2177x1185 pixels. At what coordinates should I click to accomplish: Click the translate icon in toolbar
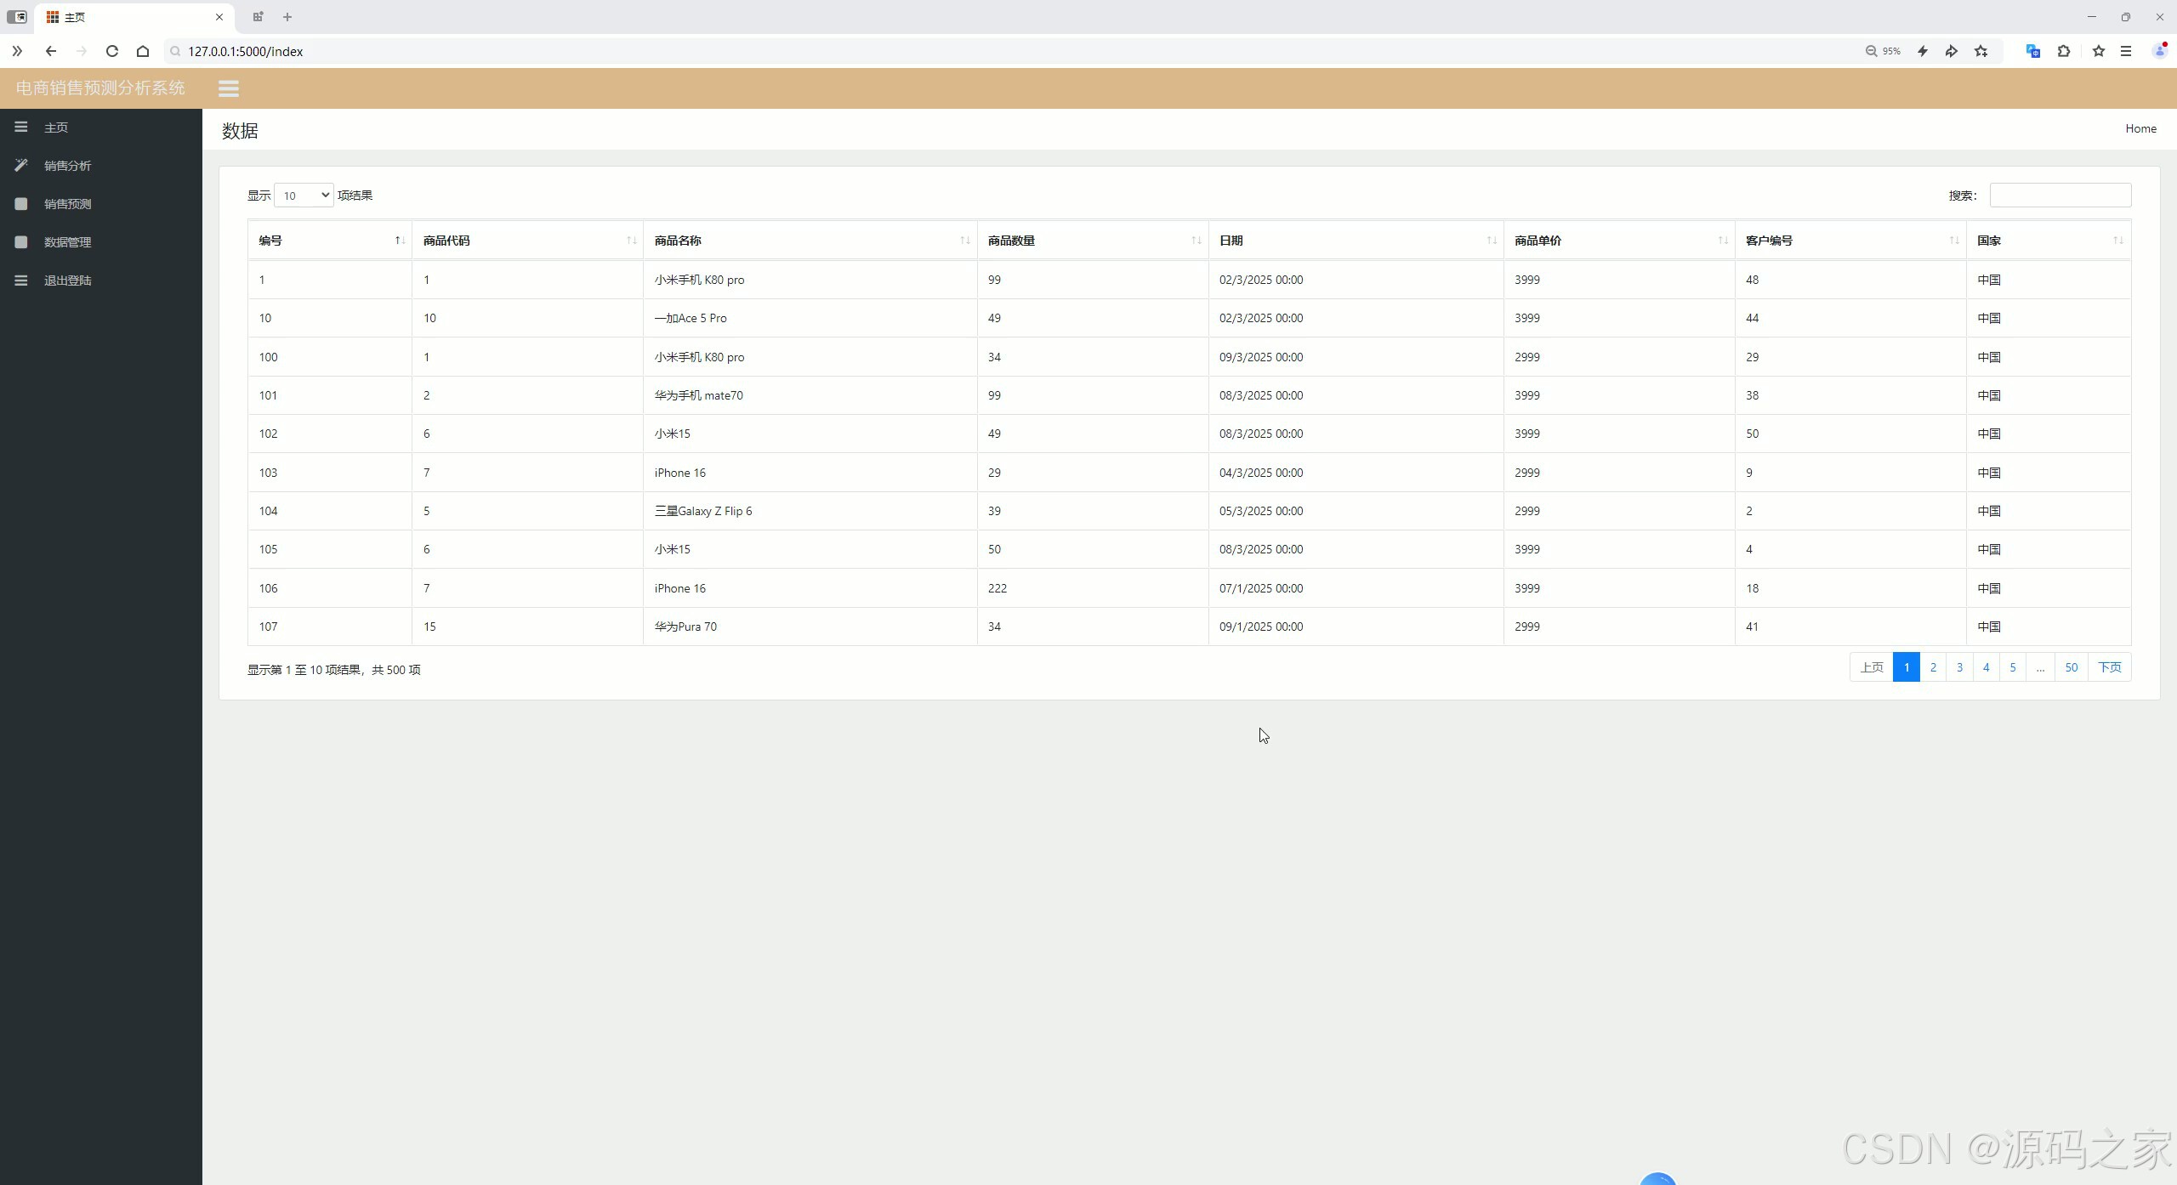(2032, 51)
